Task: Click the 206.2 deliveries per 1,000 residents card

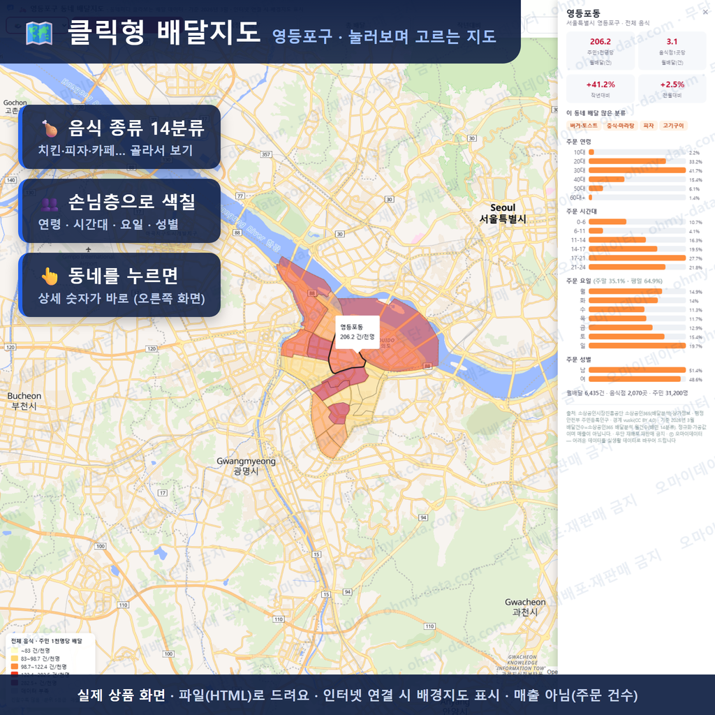Action: (x=600, y=50)
